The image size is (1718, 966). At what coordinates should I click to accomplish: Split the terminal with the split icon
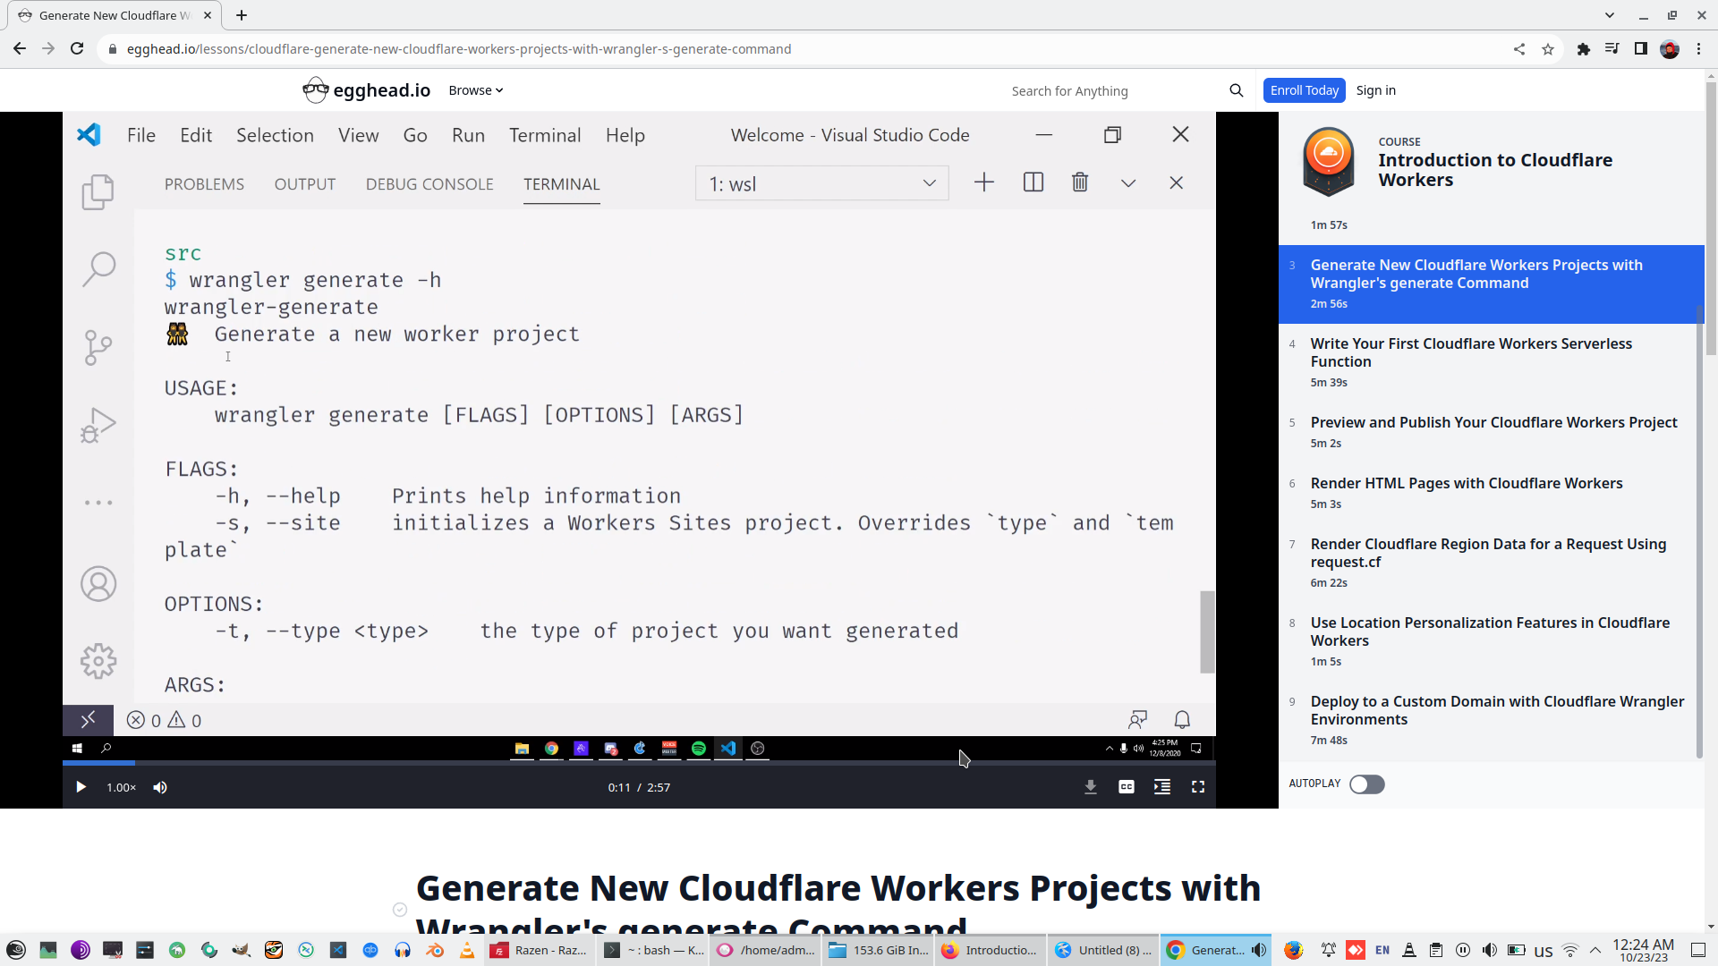(1033, 182)
